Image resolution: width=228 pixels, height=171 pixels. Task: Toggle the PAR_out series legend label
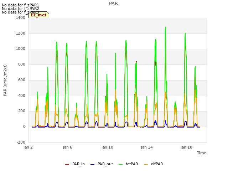tap(105, 164)
